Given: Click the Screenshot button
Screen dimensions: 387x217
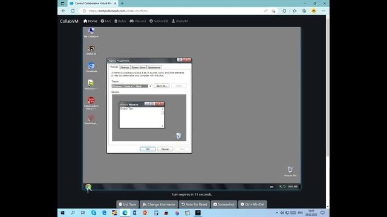Looking at the screenshot, I should click(x=224, y=204).
